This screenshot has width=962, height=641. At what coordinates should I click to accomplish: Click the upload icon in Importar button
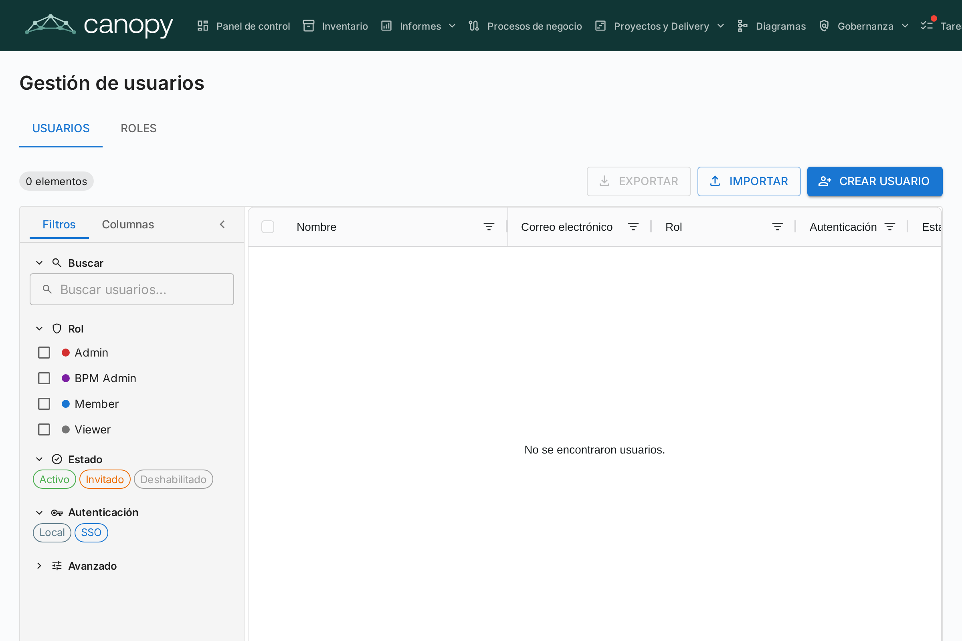tap(715, 181)
